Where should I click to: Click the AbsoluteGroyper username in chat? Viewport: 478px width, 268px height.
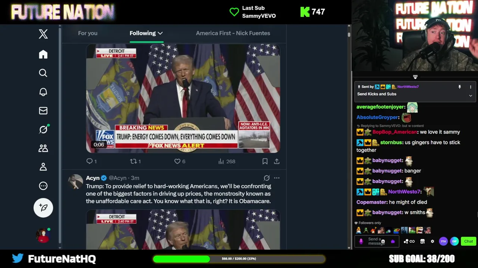click(378, 117)
